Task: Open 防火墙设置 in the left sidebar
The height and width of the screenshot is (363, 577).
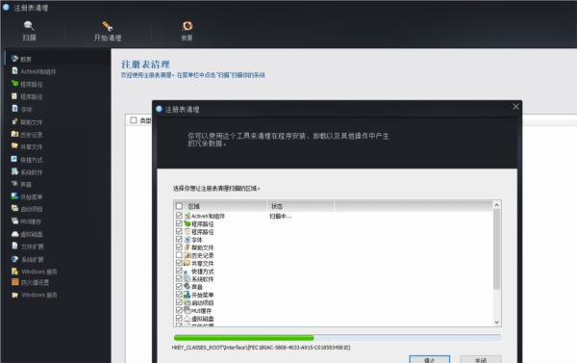Action: coord(30,282)
